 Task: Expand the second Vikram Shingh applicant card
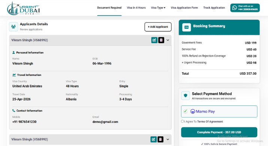(x=168, y=139)
